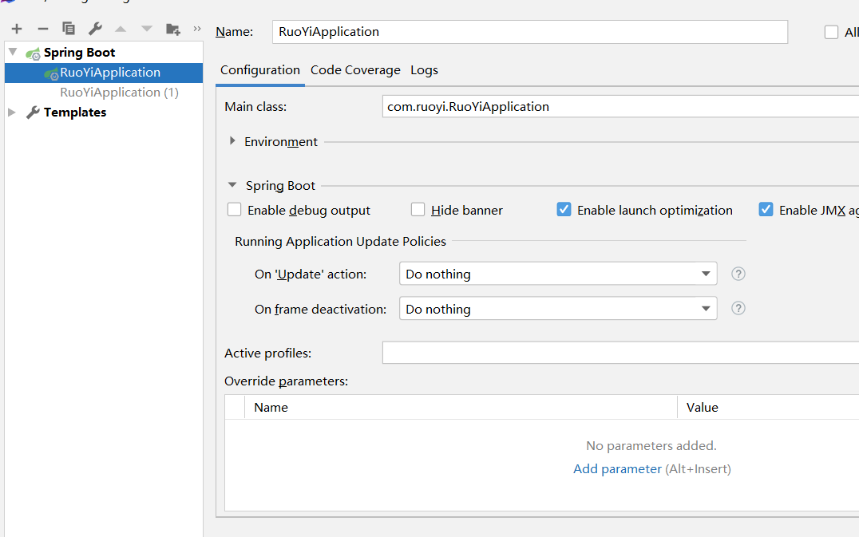Open help for 'Update' action
This screenshot has width=859, height=537.
[x=738, y=274]
